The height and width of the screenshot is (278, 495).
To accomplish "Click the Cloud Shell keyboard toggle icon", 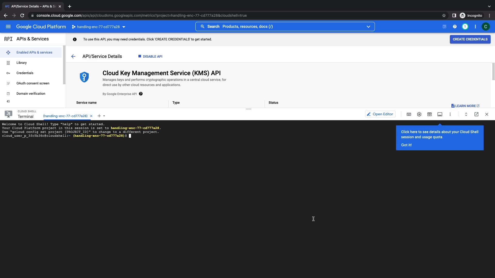I will [x=409, y=114].
